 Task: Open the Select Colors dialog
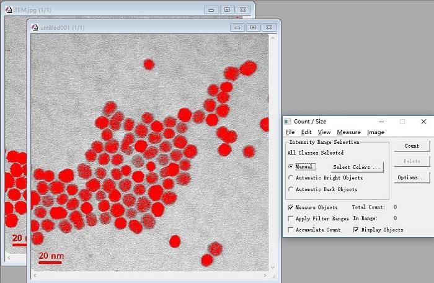pos(357,167)
